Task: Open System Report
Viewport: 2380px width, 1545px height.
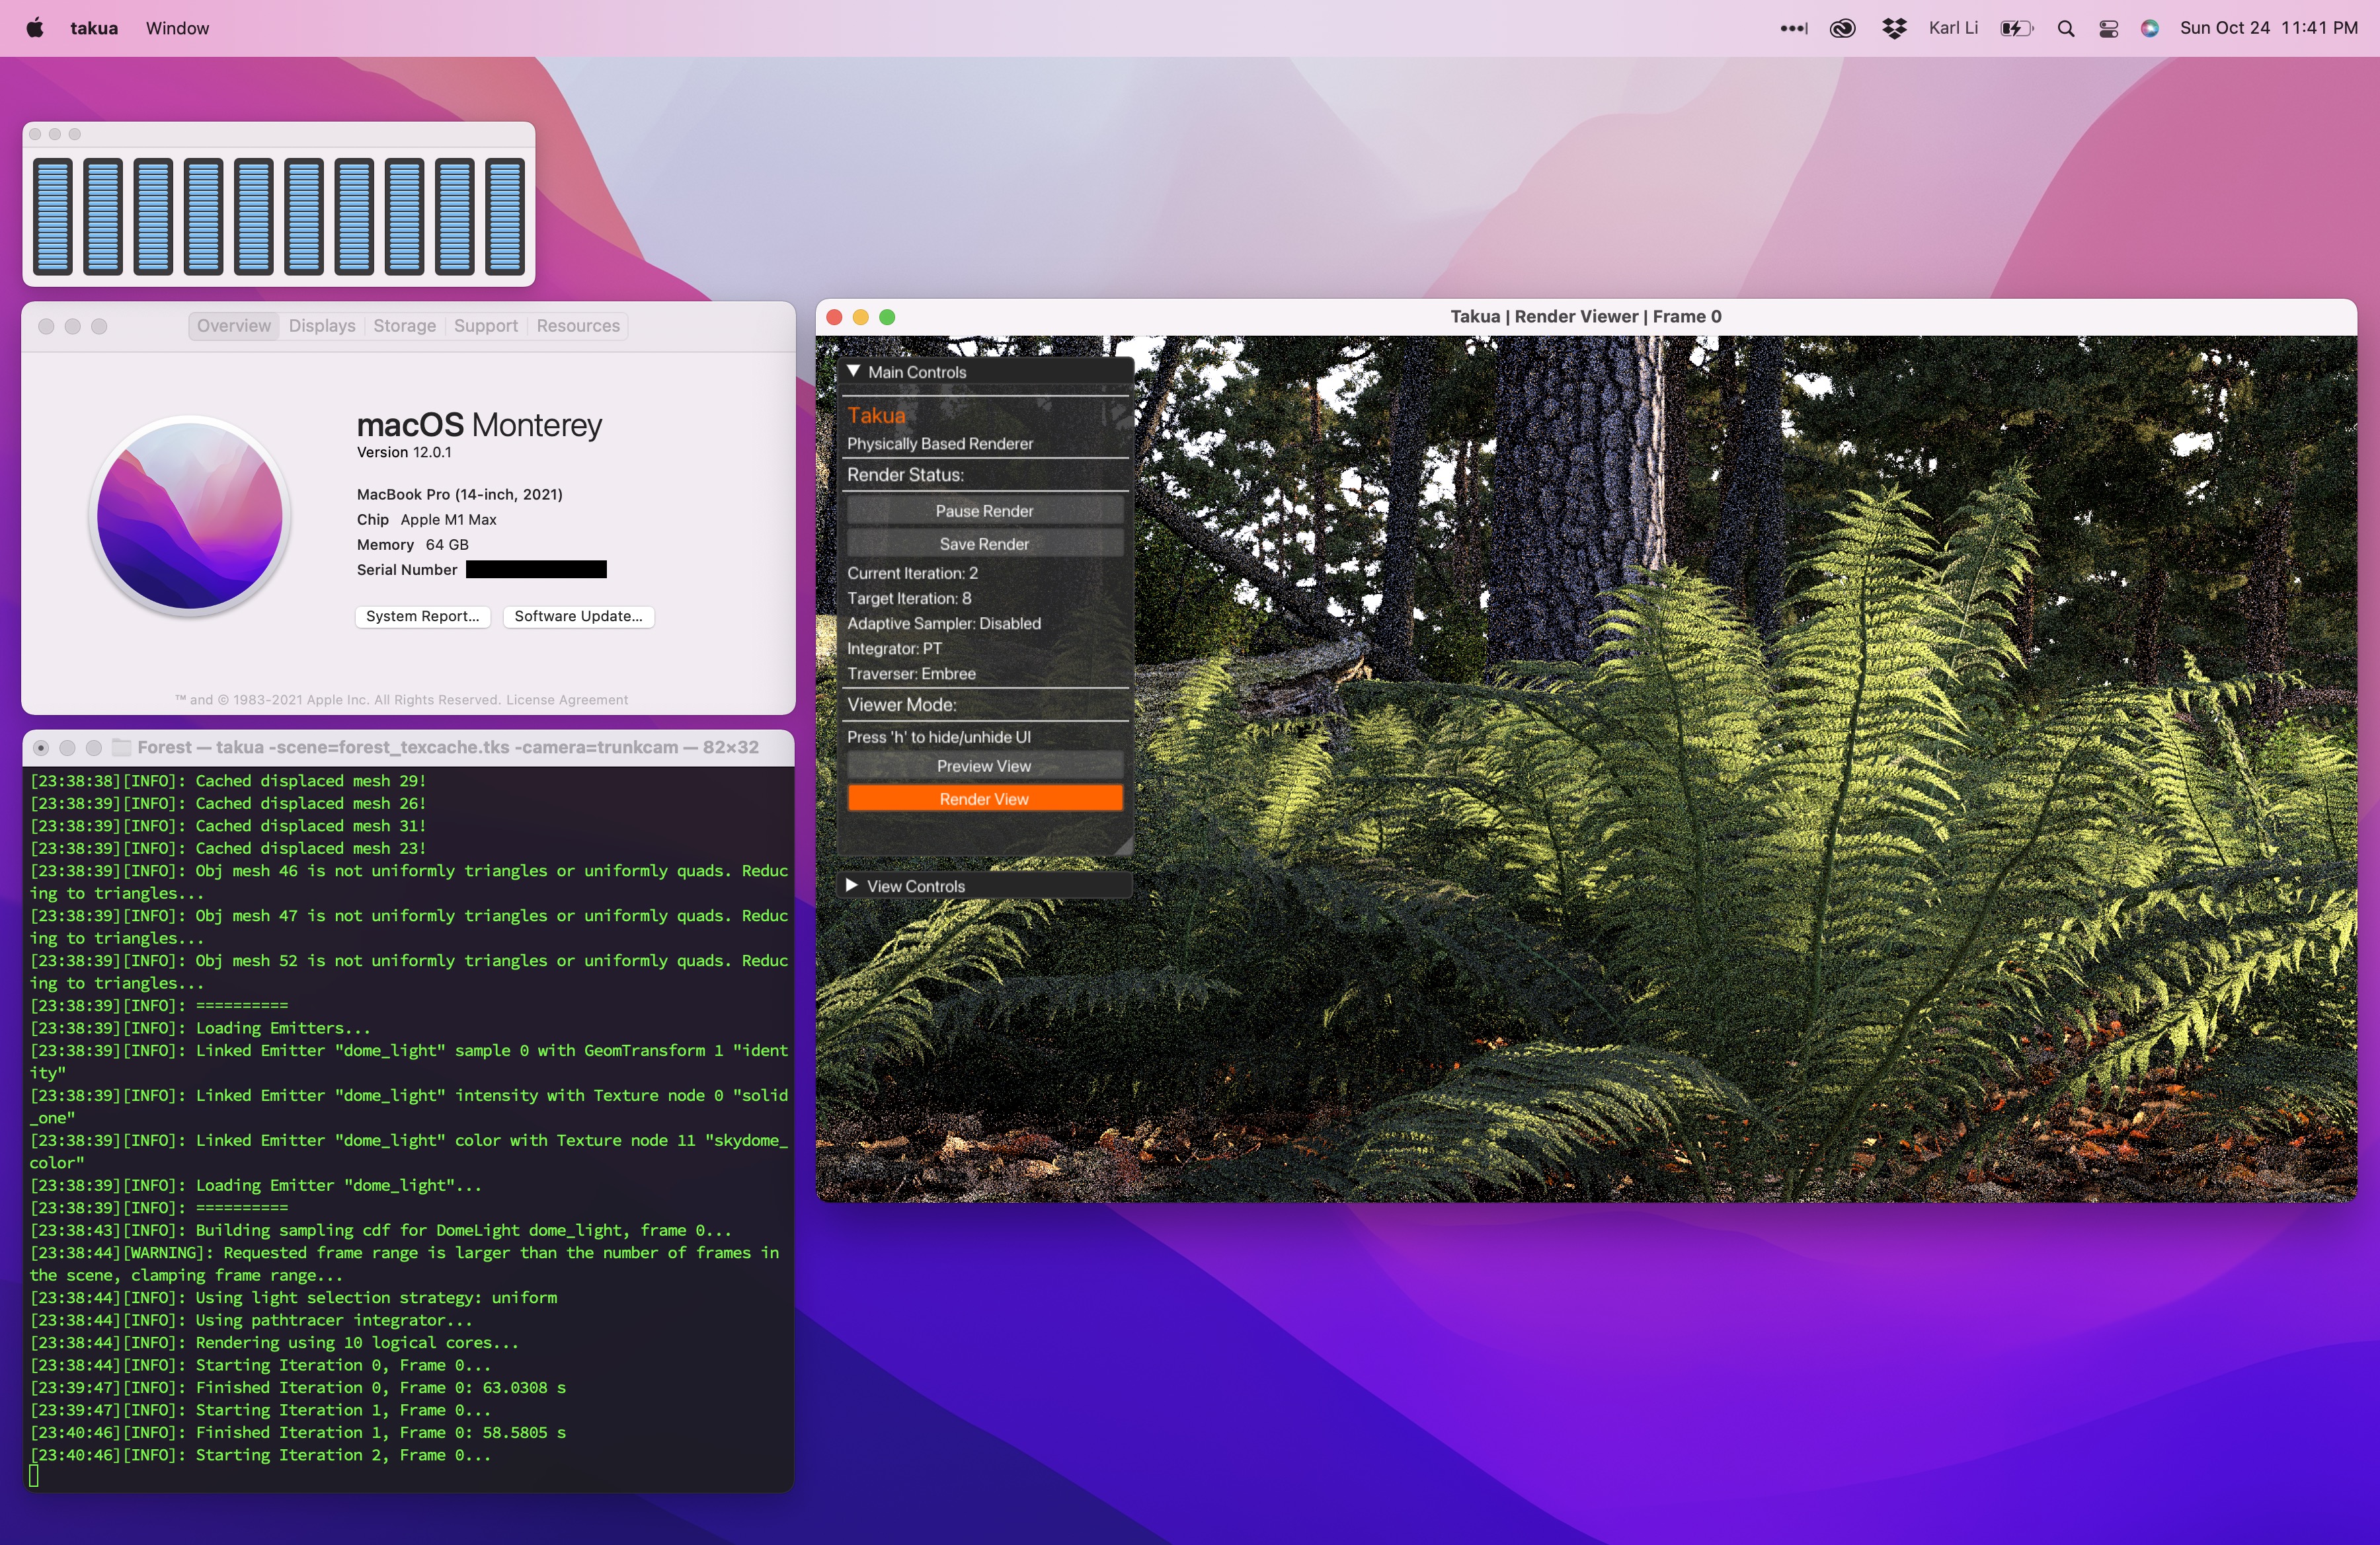Action: 422,617
